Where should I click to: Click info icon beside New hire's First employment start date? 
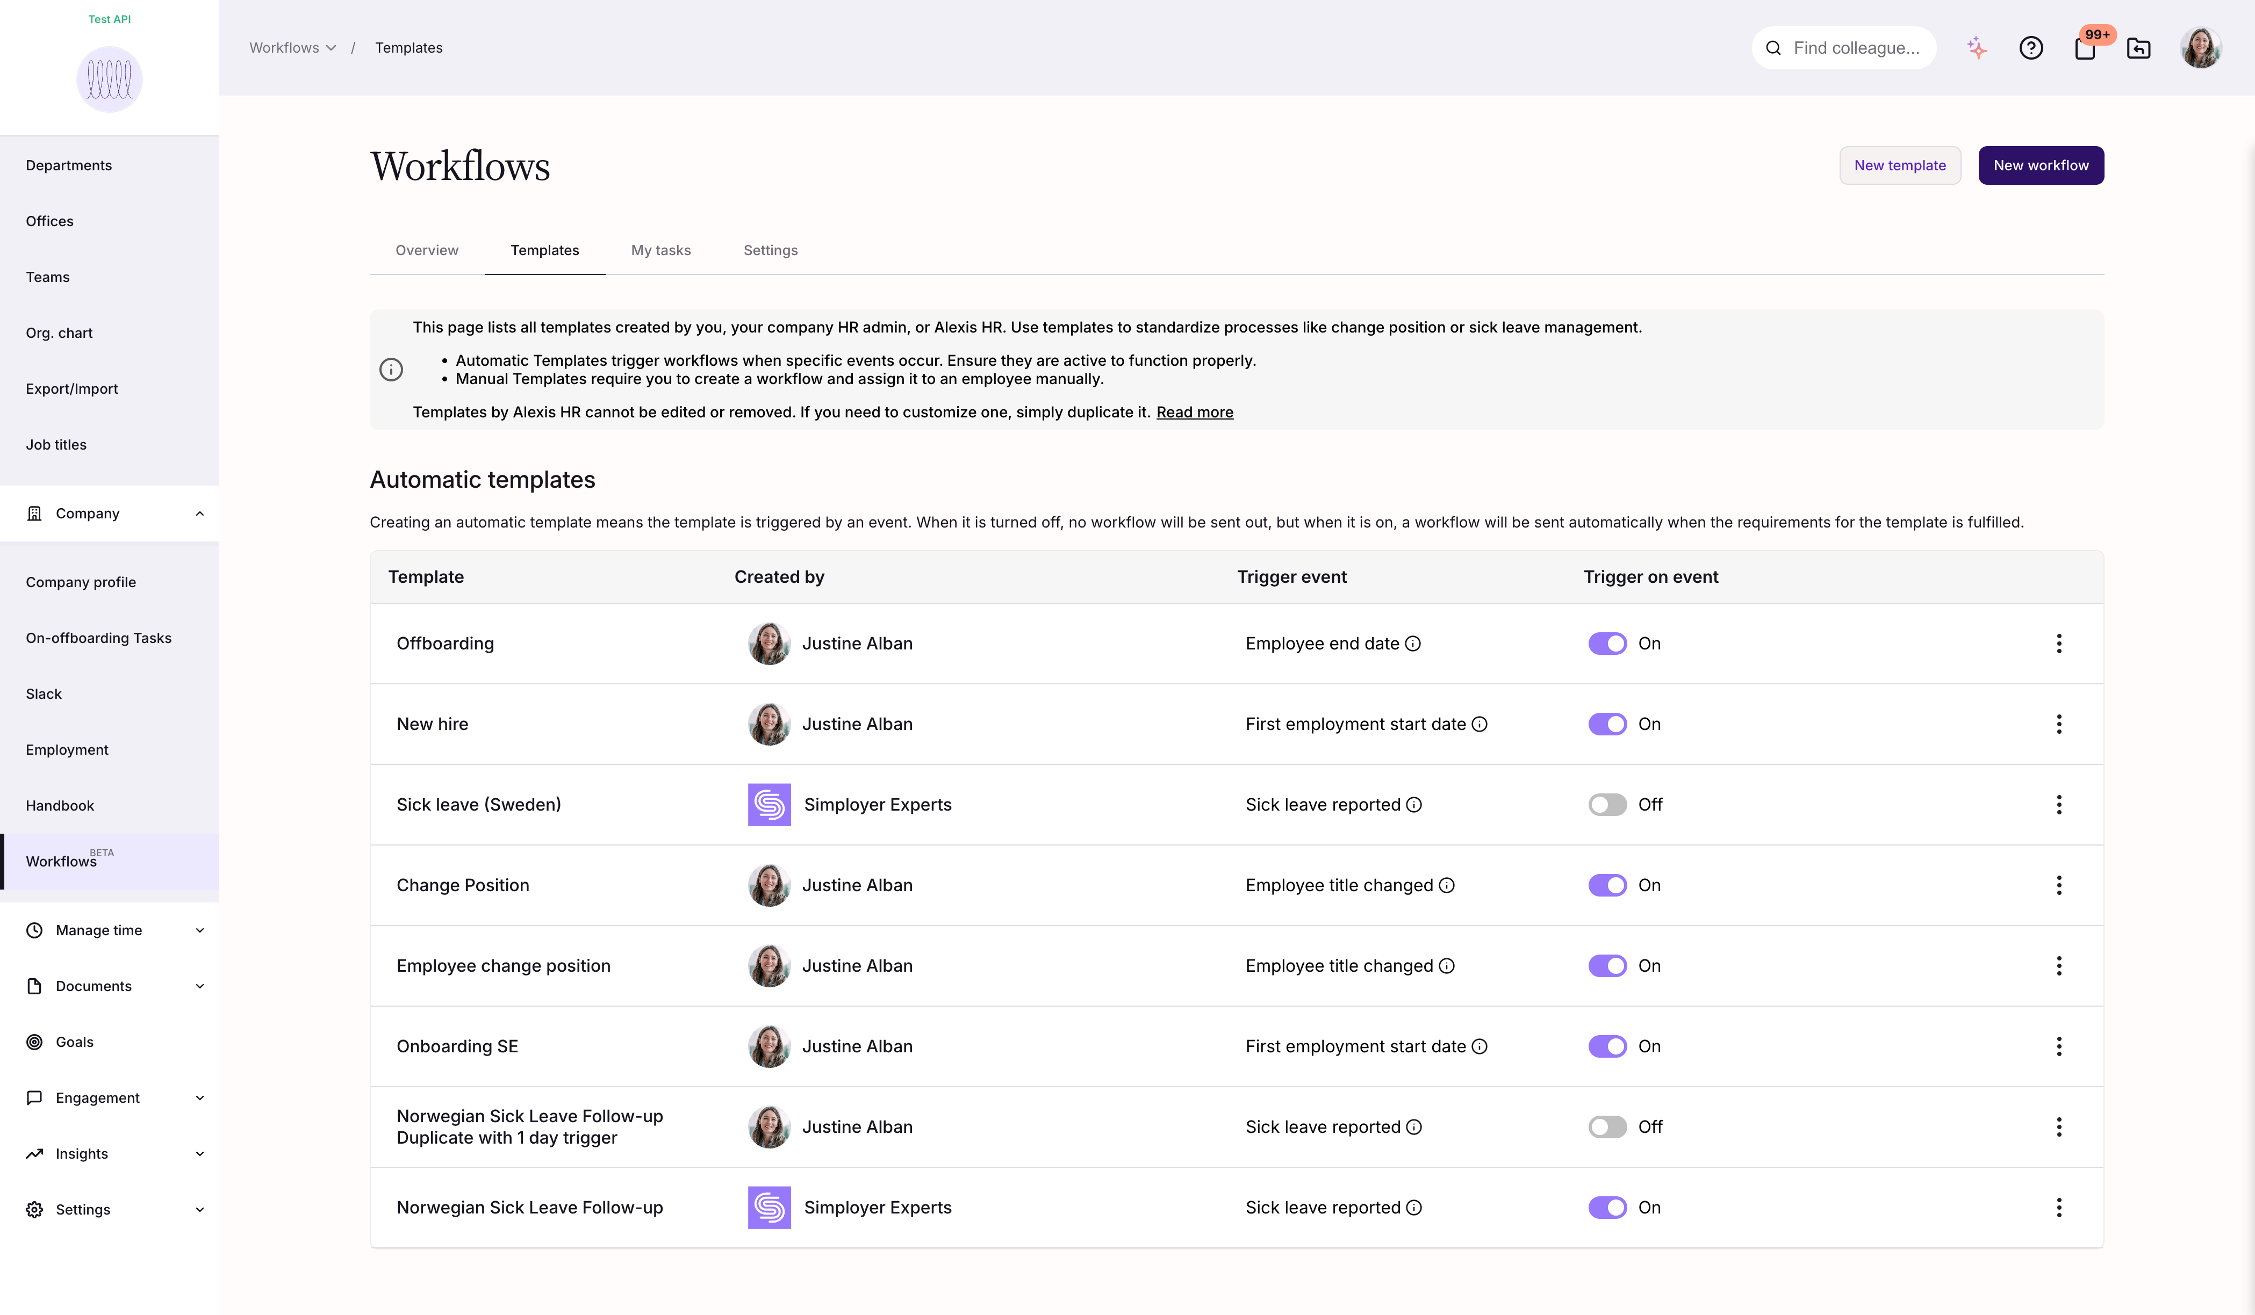[1480, 724]
